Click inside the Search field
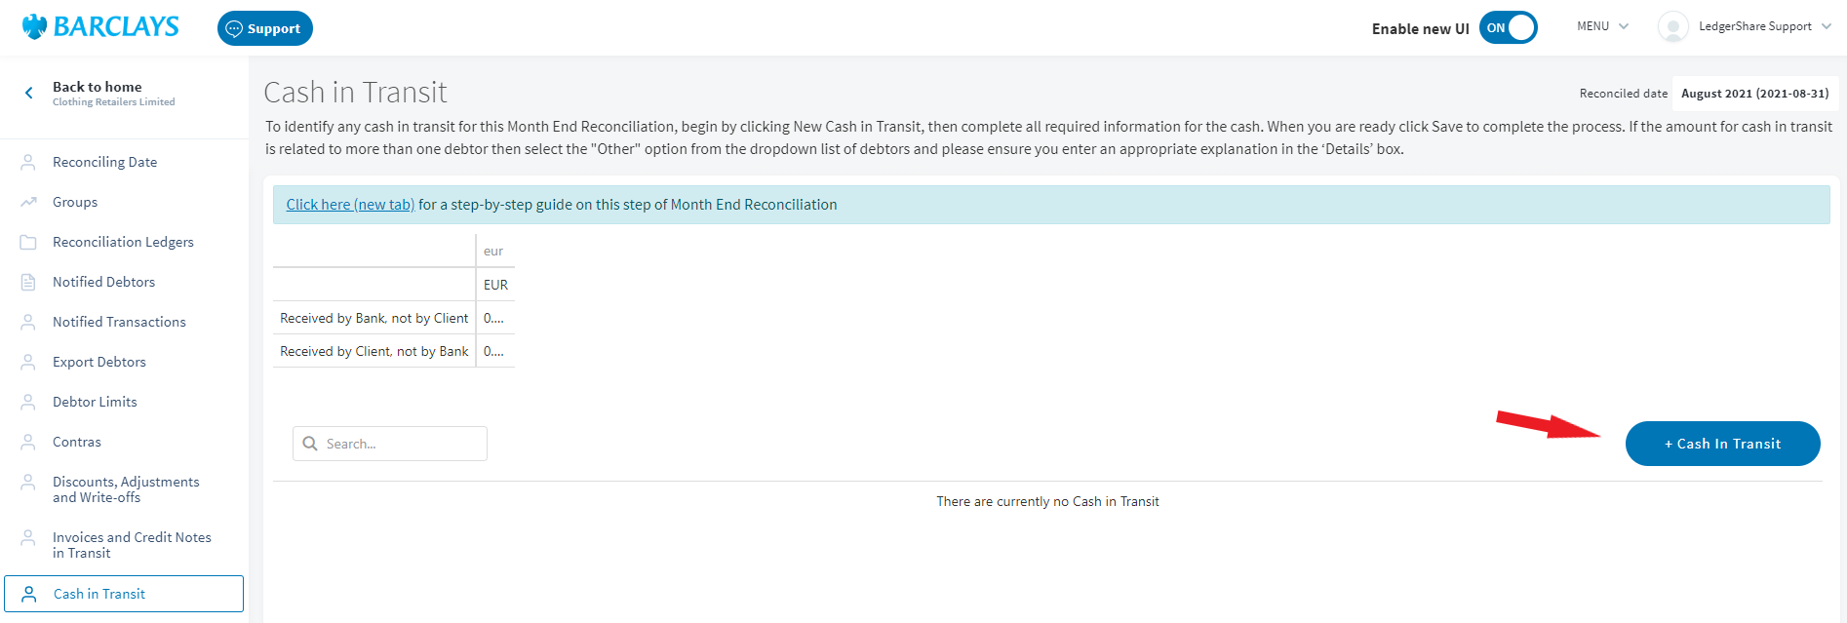The height and width of the screenshot is (623, 1847). tap(400, 443)
